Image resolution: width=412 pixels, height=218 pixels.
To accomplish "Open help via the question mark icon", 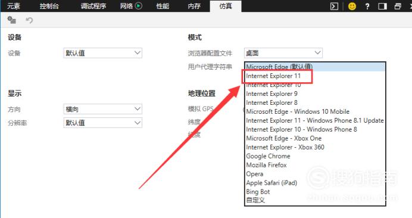I will pos(367,6).
